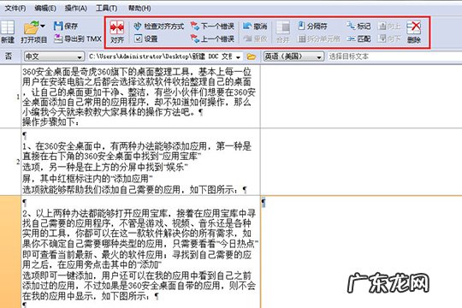
Task: Click the 撤消 (Undo) toolbar icon
Action: [247, 27]
